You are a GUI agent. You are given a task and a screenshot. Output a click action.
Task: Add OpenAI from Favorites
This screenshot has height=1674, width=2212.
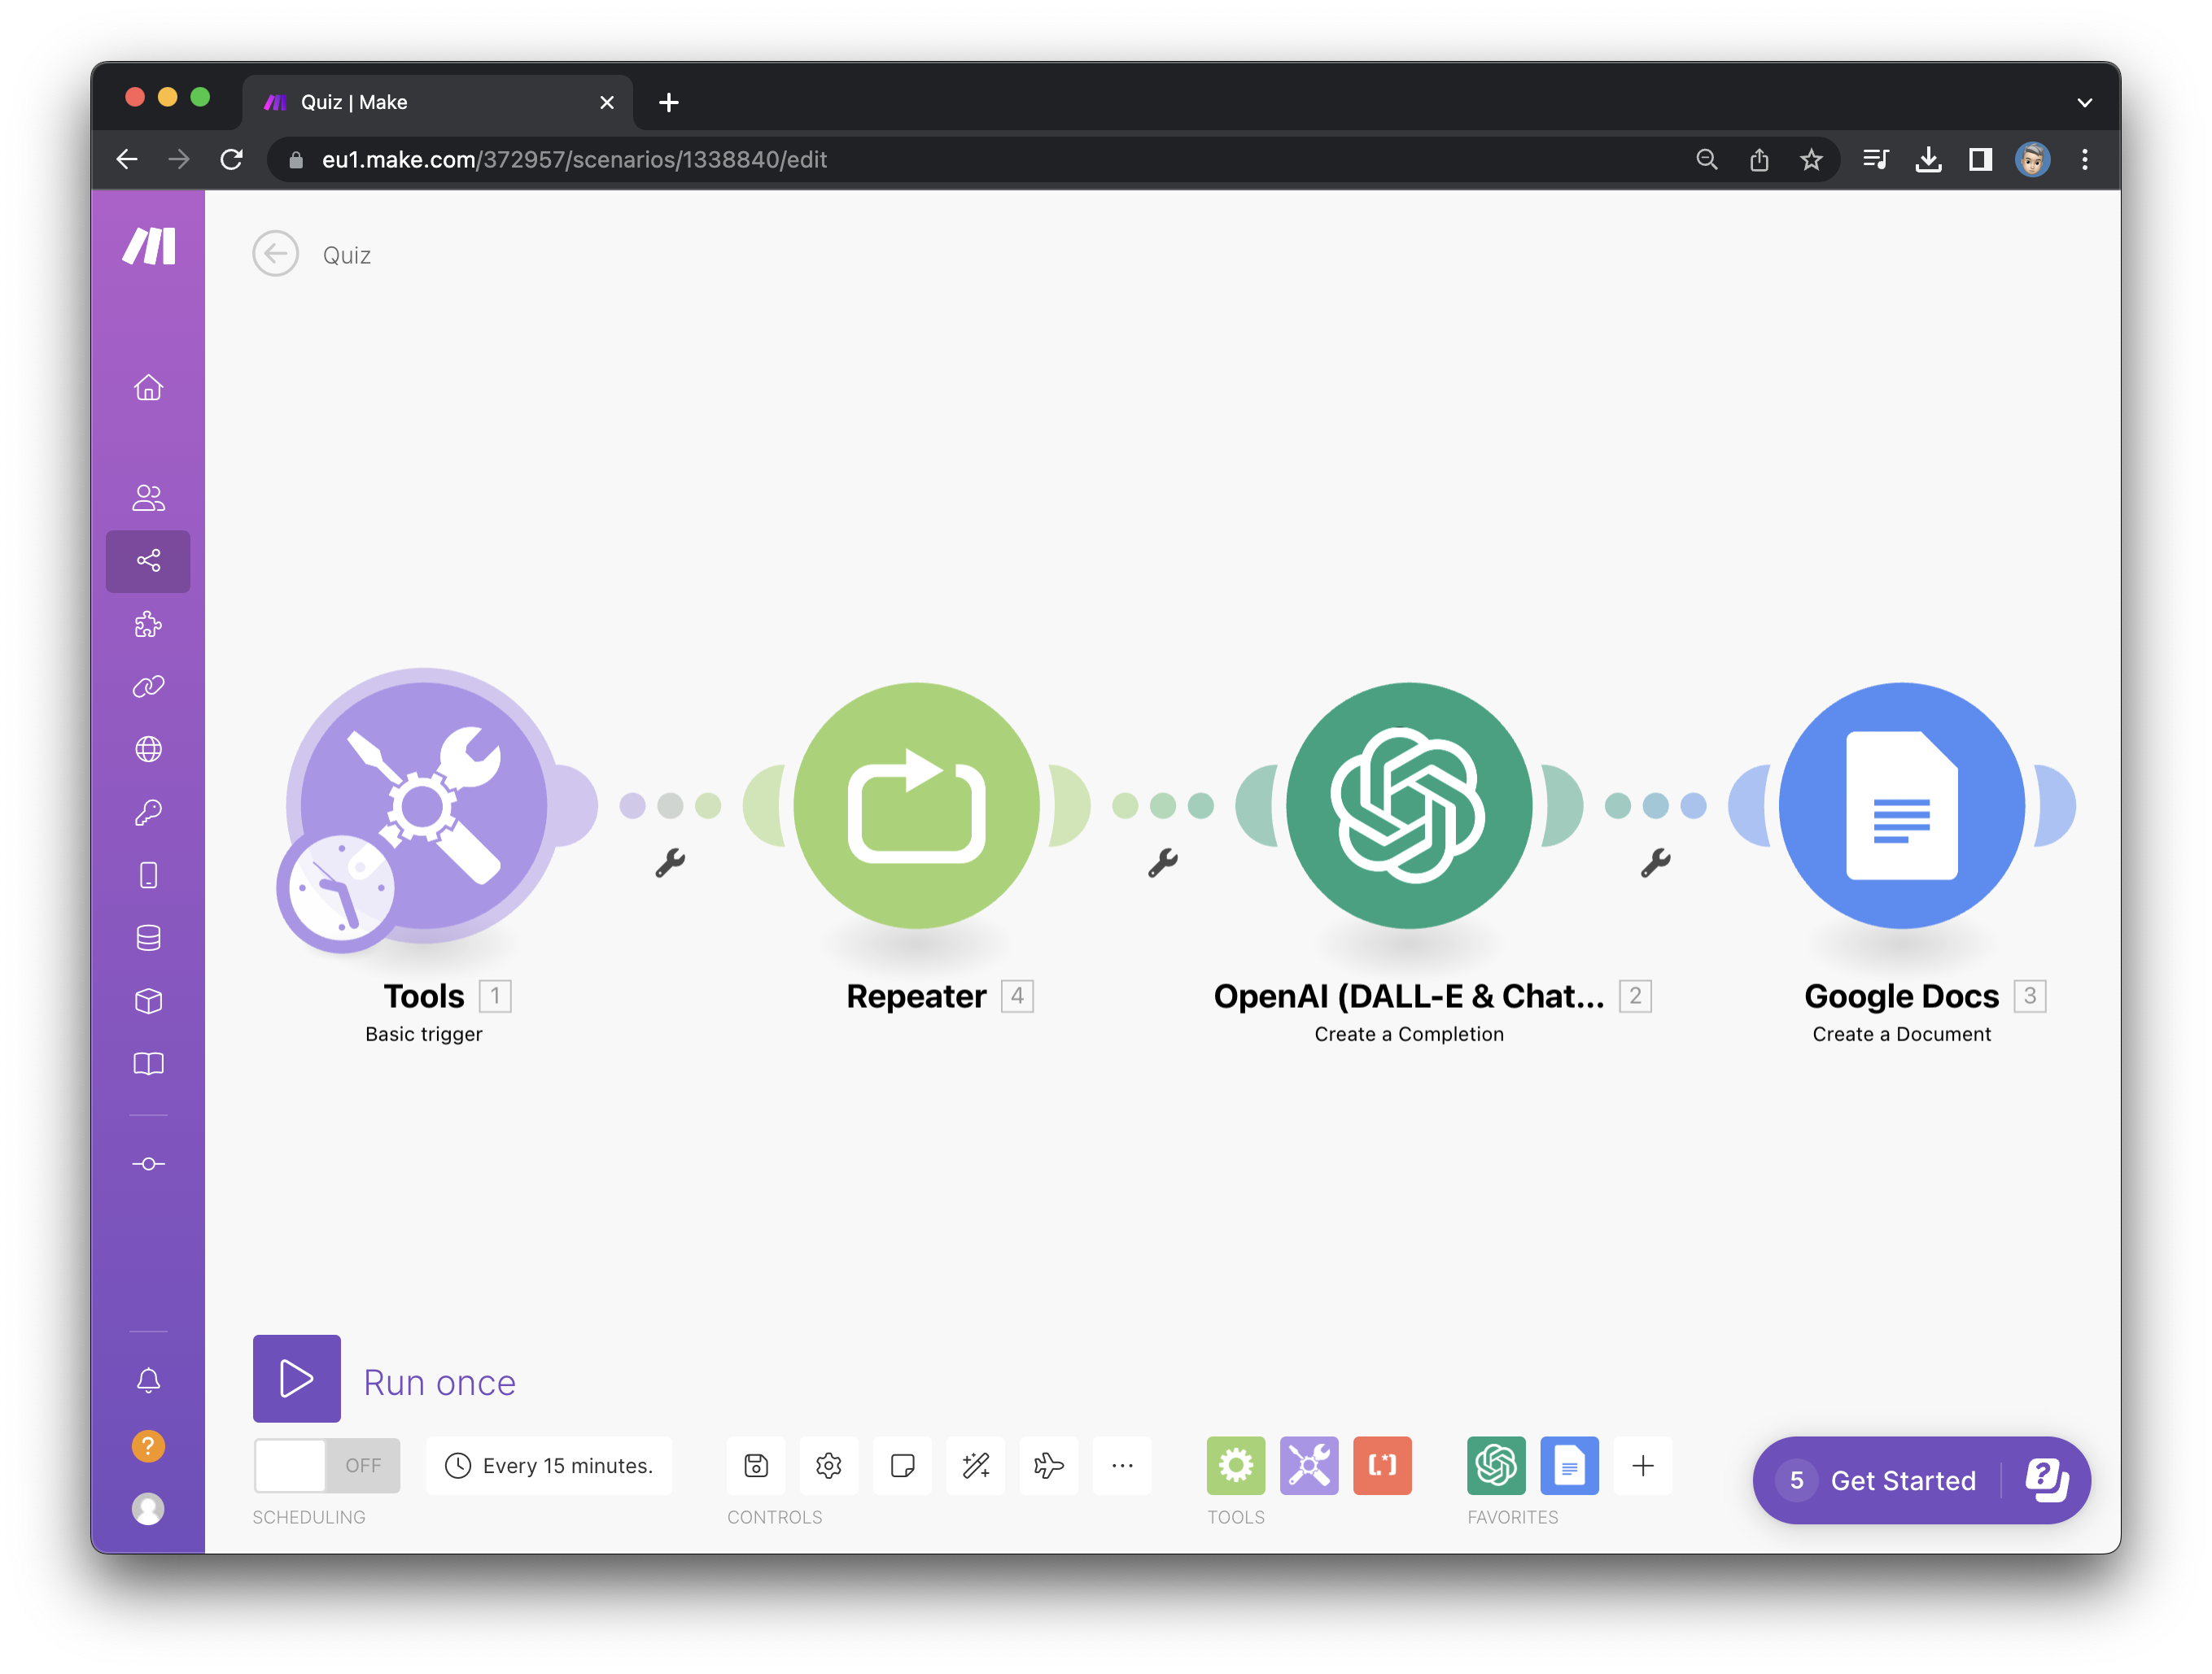pyautogui.click(x=1496, y=1466)
